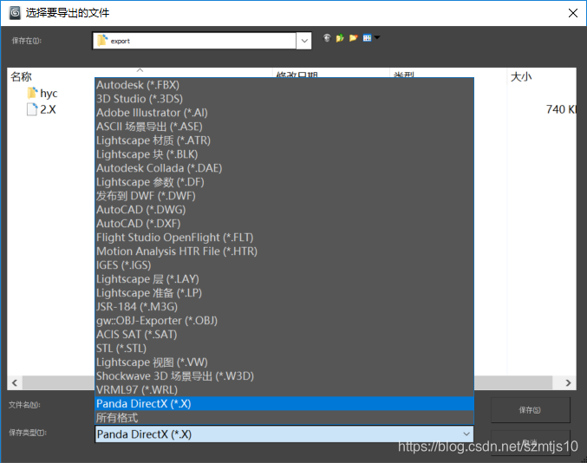
Task: Pick IGES (*.IGS) format
Action: tap(284, 265)
